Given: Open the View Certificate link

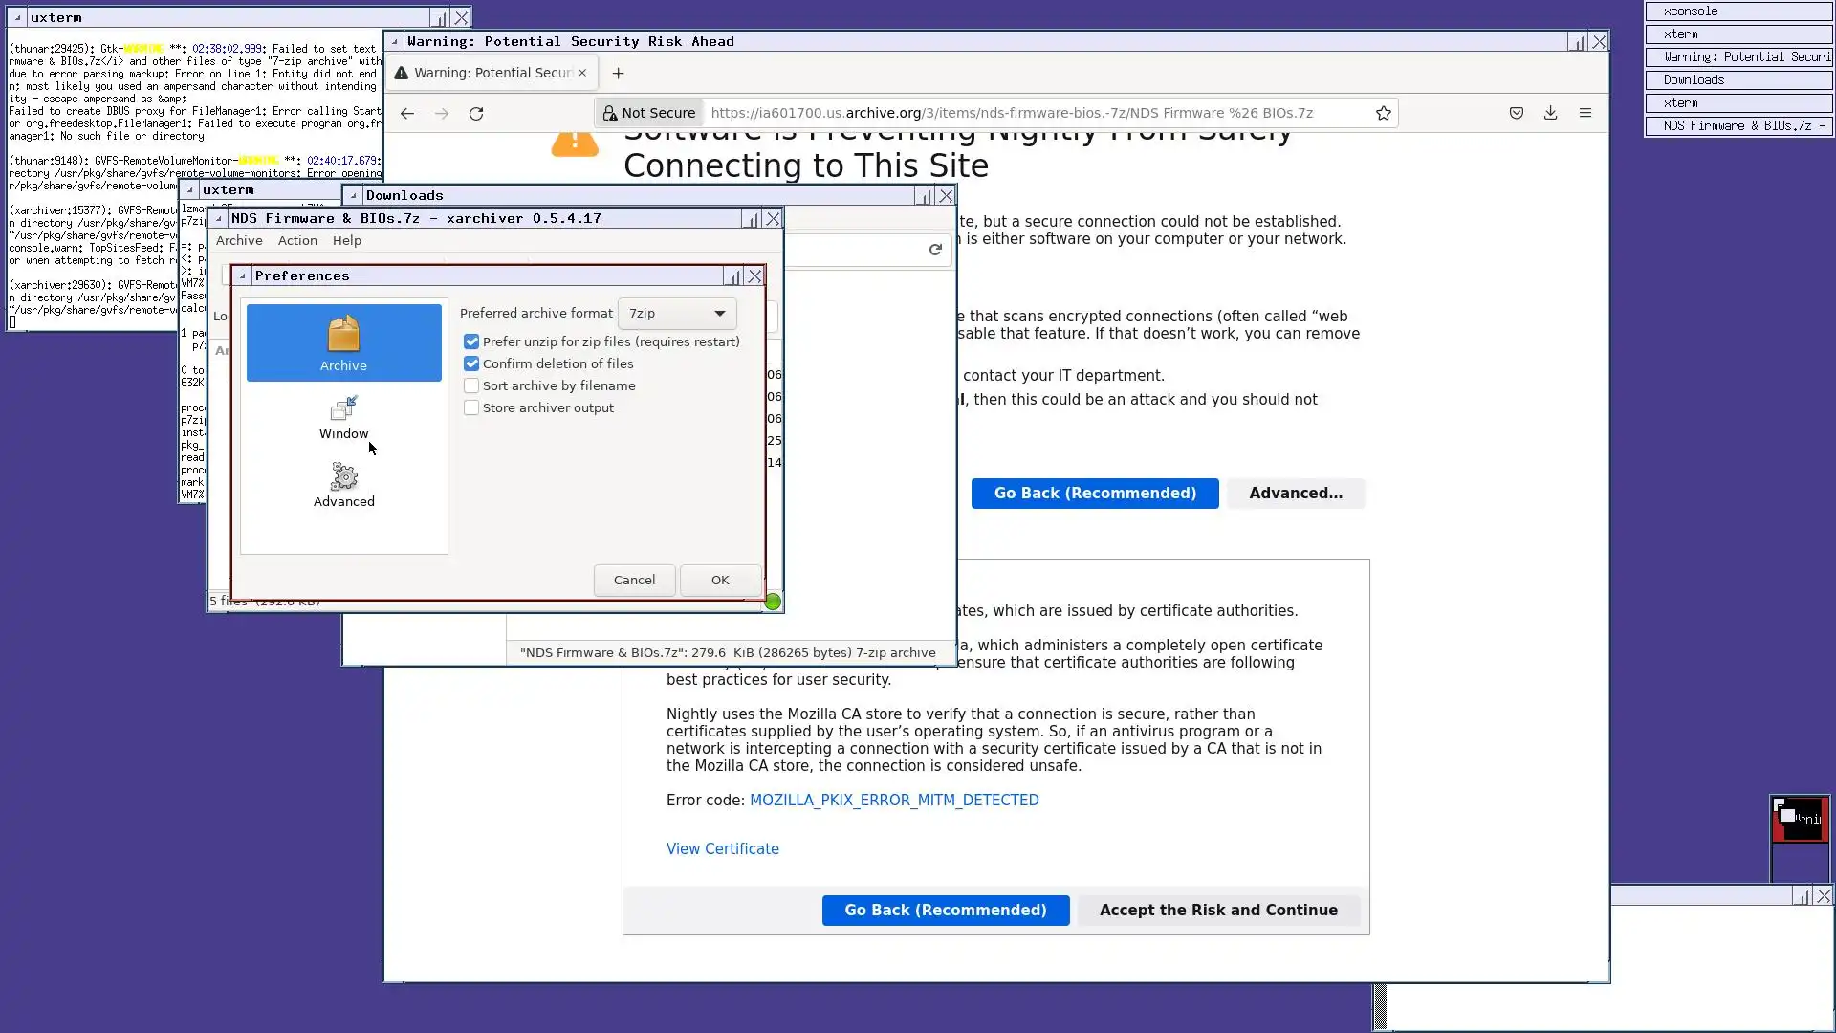Looking at the screenshot, I should 722,848.
